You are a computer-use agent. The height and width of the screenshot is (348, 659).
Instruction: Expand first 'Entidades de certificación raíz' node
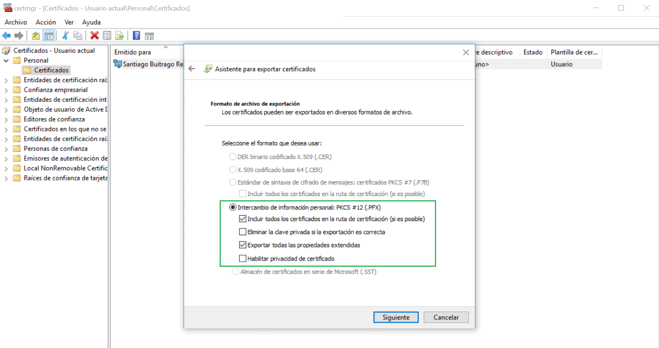tap(6, 80)
